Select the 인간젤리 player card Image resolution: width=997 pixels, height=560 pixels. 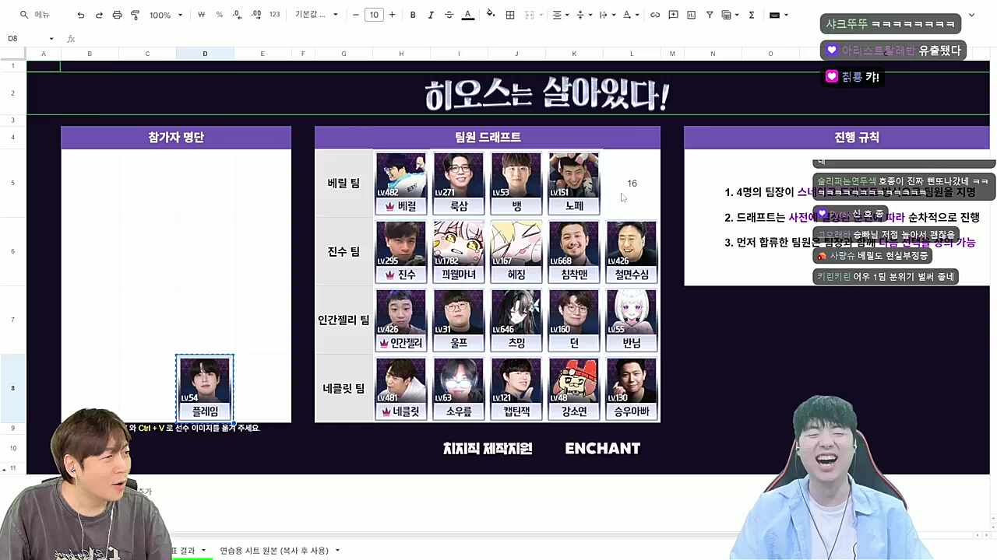(x=401, y=320)
